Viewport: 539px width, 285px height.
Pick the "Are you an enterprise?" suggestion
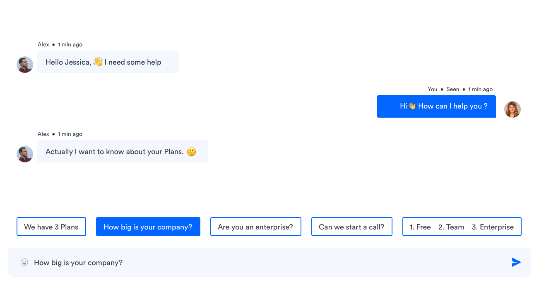click(x=256, y=227)
